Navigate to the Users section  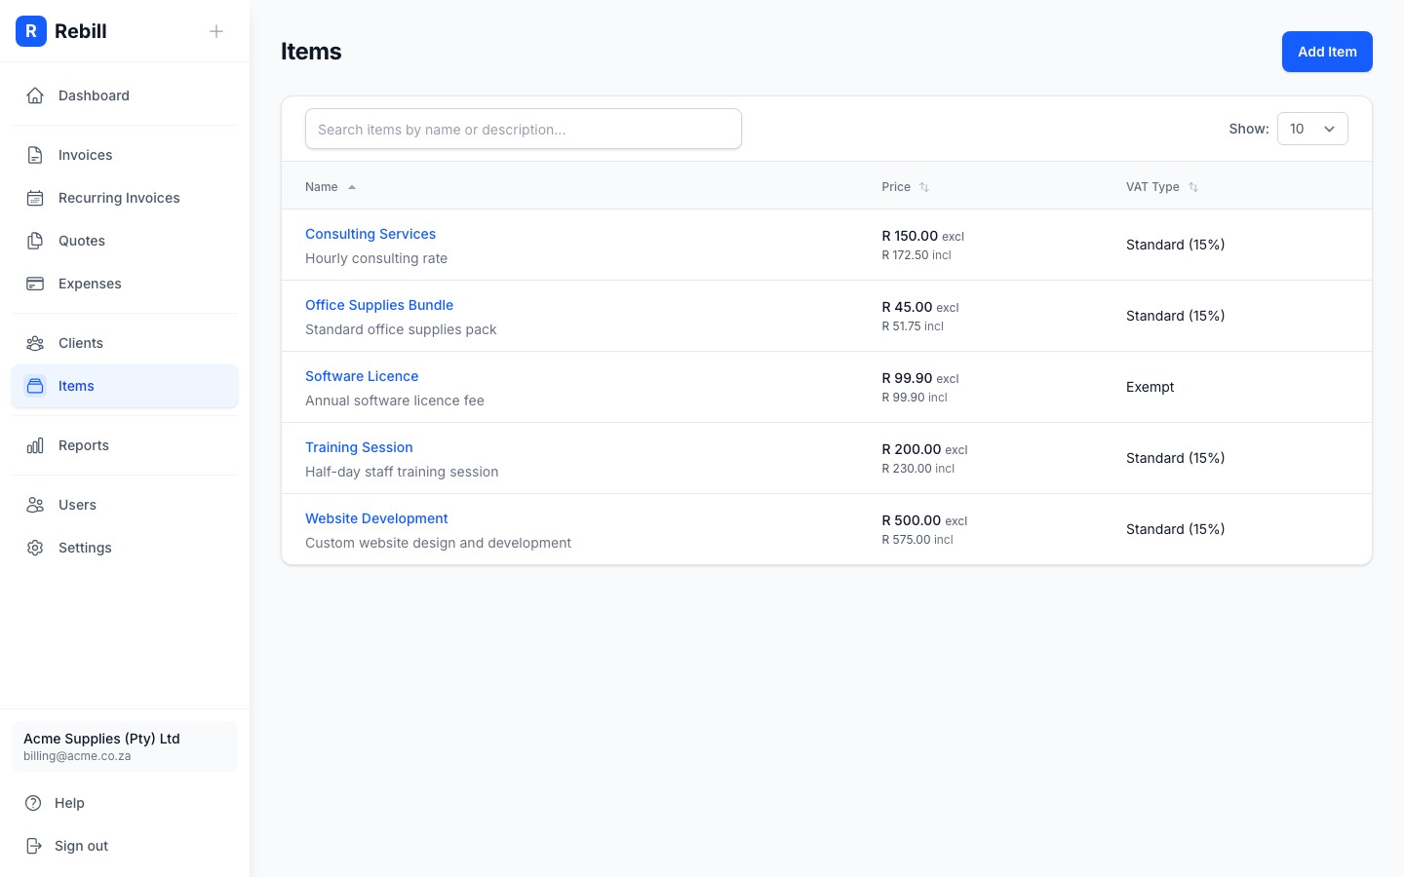(77, 504)
